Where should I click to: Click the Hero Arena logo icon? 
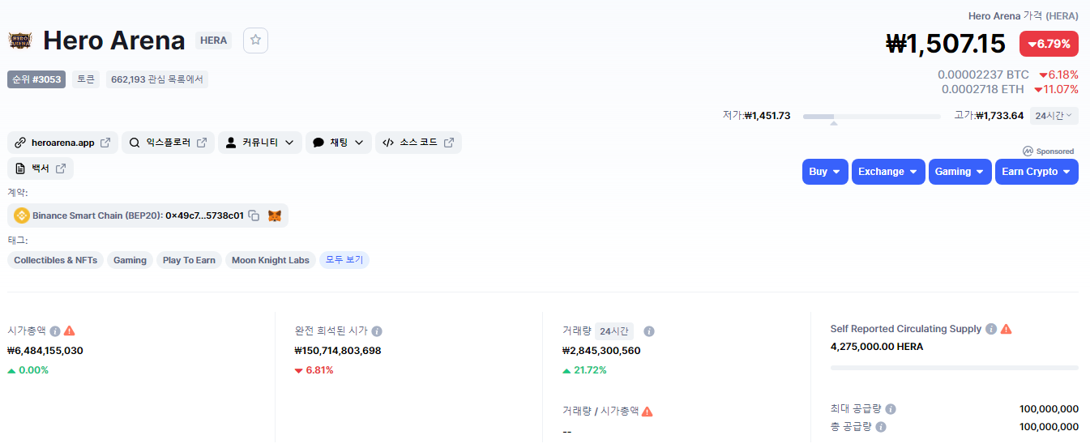[x=20, y=41]
